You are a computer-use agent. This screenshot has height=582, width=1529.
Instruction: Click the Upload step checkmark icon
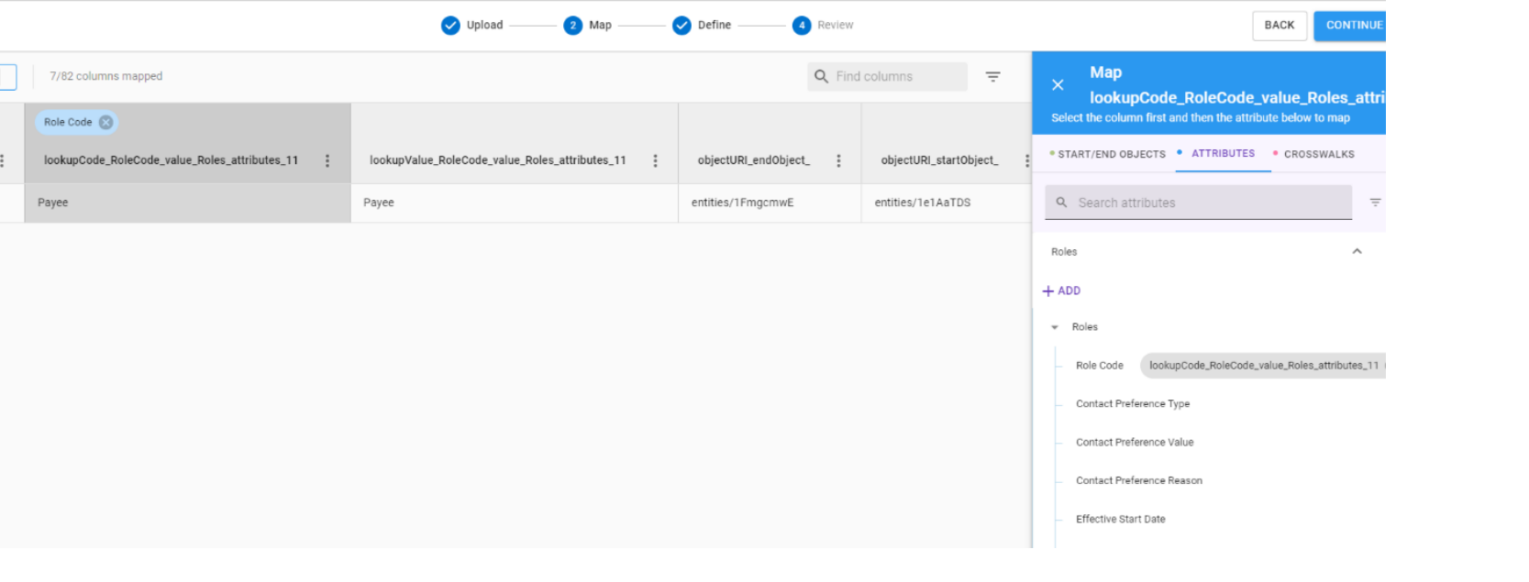pos(450,26)
